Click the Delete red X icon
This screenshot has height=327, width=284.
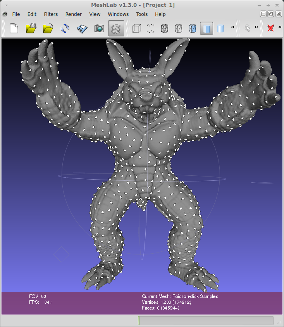pos(271,28)
